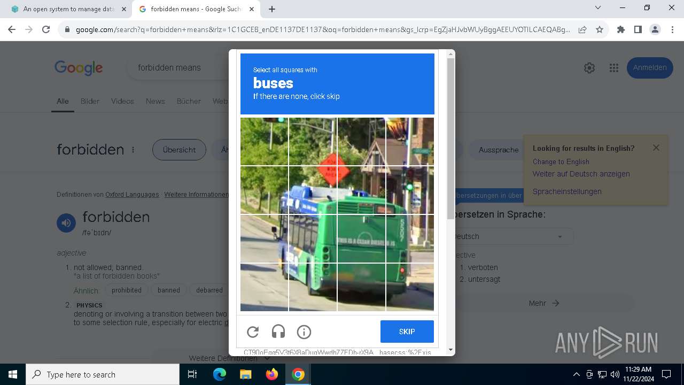Viewport: 684px width, 385px height.
Task: Open Windows Start menu
Action: pyautogui.click(x=13, y=374)
